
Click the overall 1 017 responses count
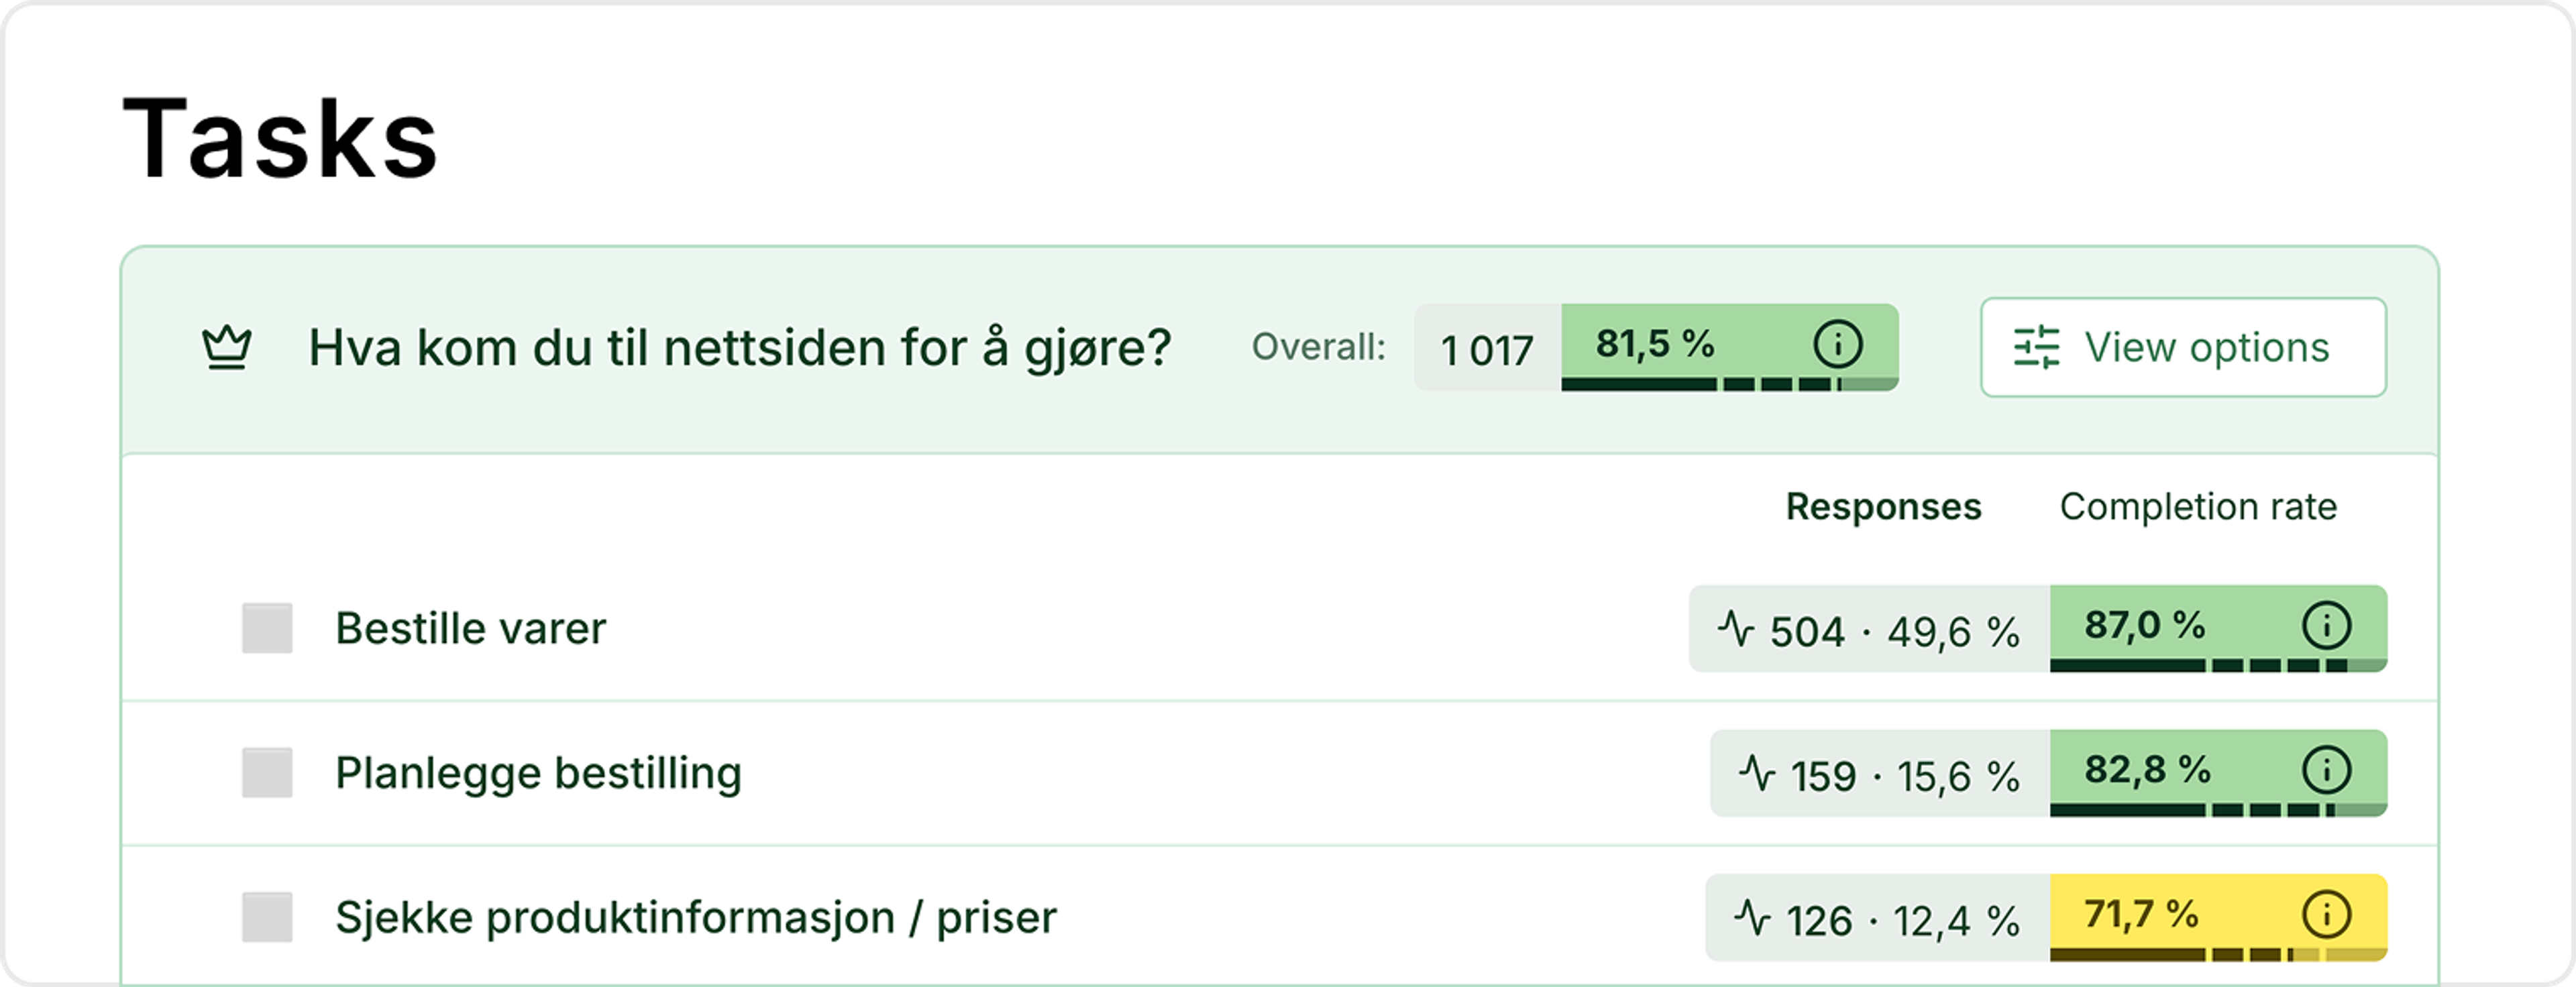tap(1487, 349)
